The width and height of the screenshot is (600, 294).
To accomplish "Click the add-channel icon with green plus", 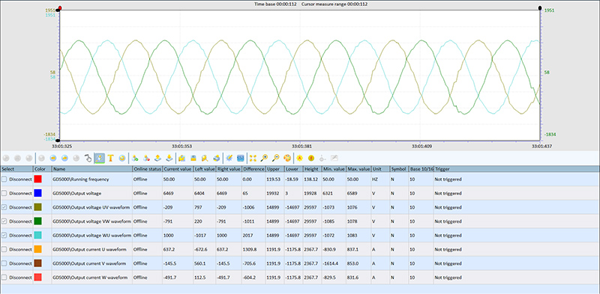I will [x=135, y=158].
